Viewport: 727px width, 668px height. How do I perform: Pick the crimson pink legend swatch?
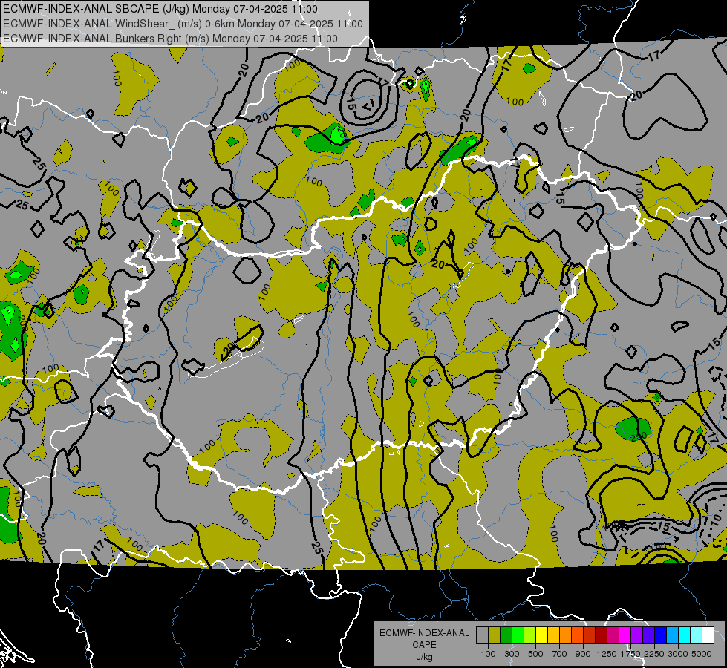pos(613,635)
